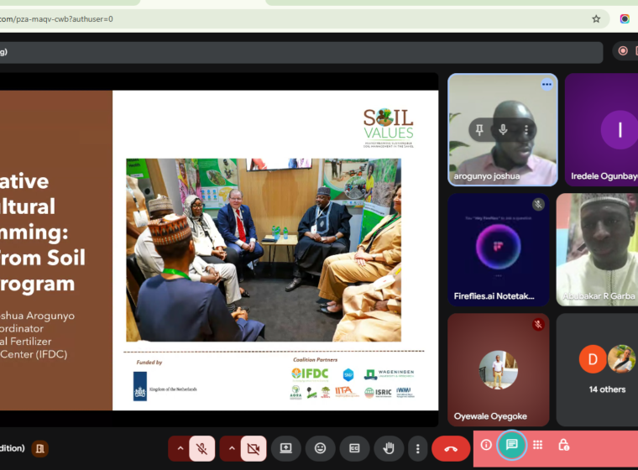Open the chat panel

[x=511, y=445]
